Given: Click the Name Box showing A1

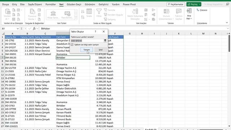Looking at the screenshot, I should [9, 29].
